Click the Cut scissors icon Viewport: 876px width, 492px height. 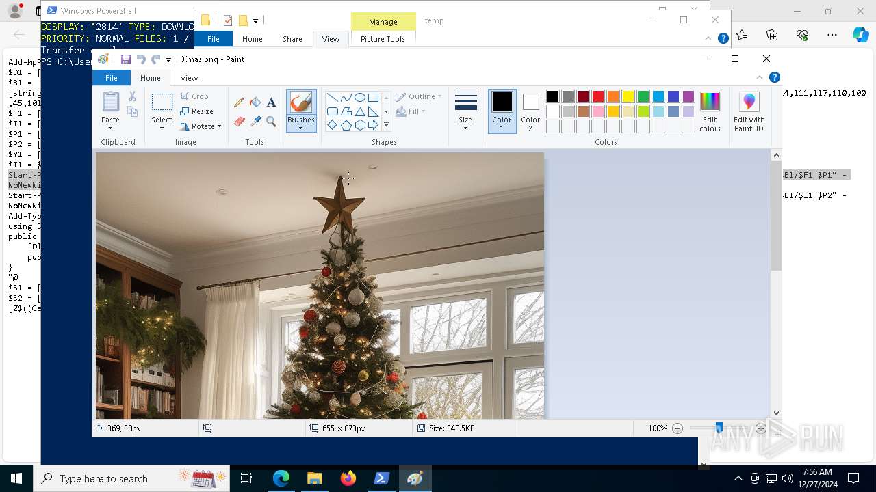132,96
